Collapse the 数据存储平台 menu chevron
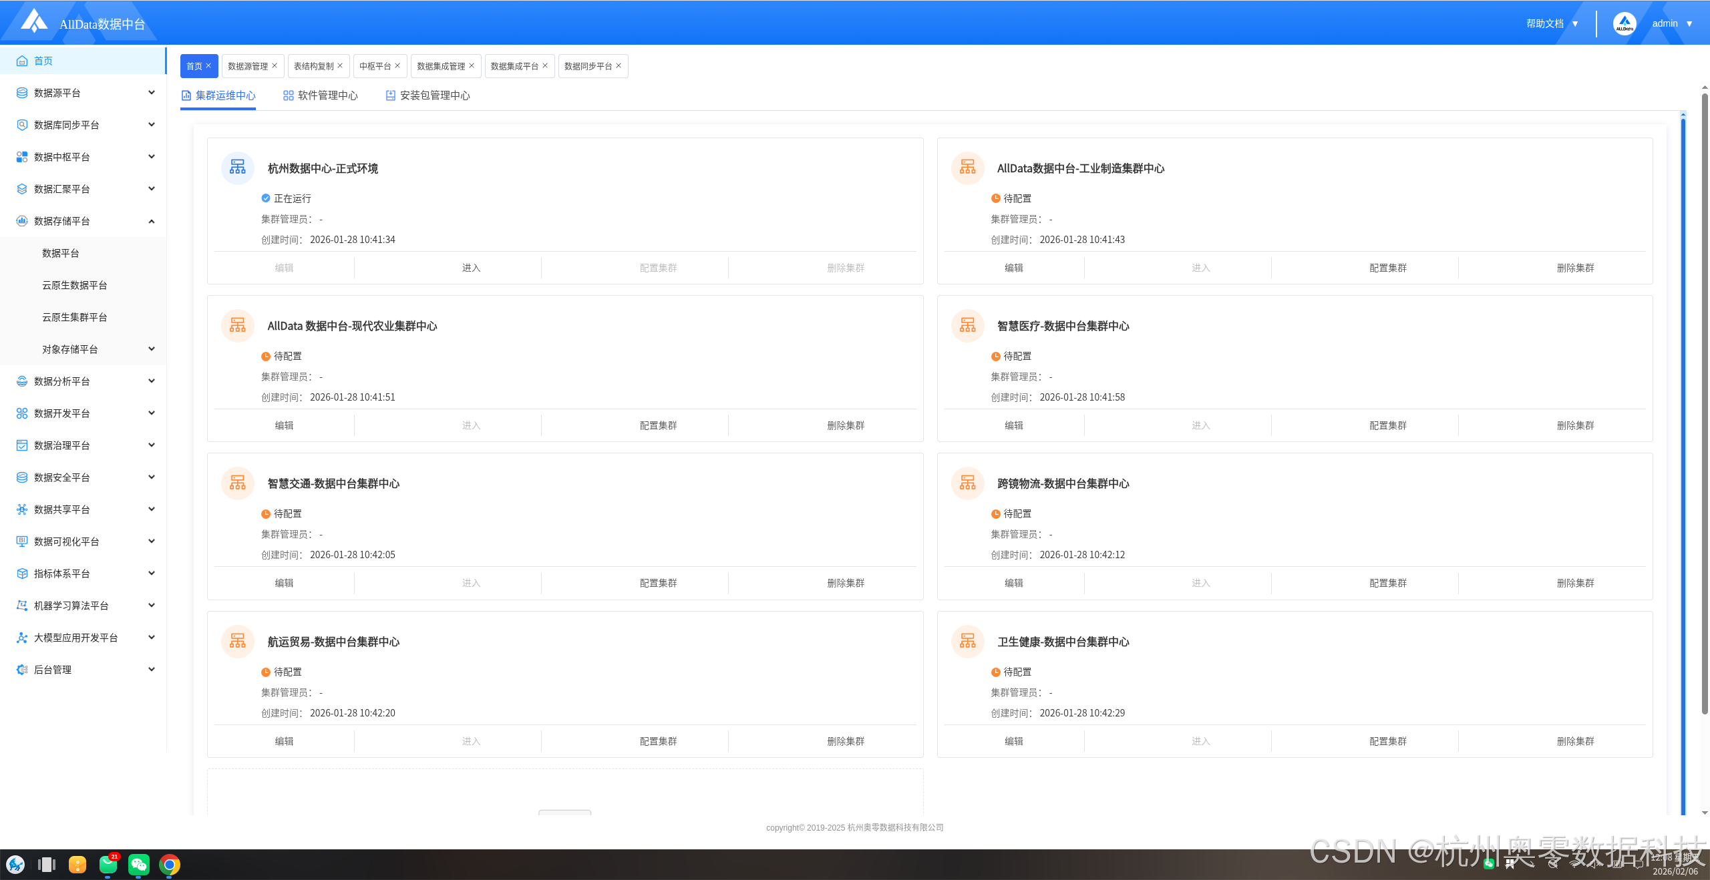 [x=152, y=221]
